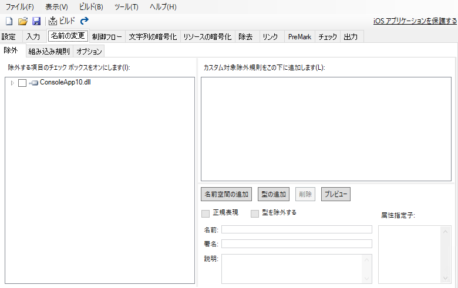Click the 名前 input field
Image resolution: width=458 pixels, height=288 pixels.
[x=297, y=229]
